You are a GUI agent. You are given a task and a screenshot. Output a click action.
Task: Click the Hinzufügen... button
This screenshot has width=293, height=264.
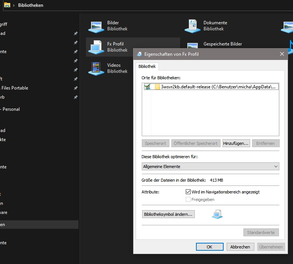click(236, 143)
